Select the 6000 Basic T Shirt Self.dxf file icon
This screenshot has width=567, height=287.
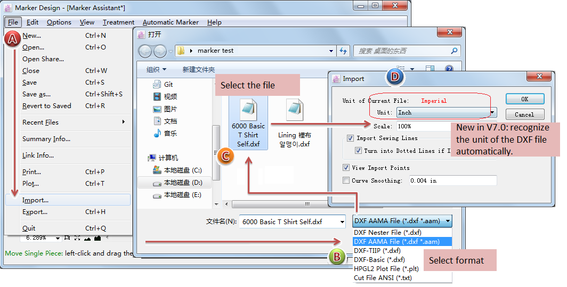pos(248,109)
